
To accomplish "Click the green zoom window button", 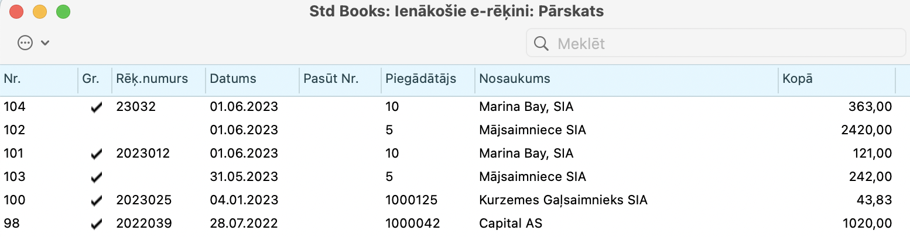I will click(63, 12).
